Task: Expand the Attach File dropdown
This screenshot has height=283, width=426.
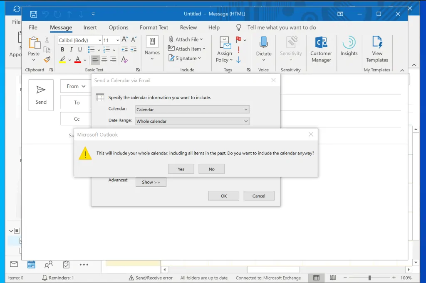Action: coord(201,39)
